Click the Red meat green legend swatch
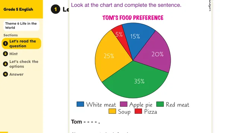238x133 pixels. click(160, 104)
